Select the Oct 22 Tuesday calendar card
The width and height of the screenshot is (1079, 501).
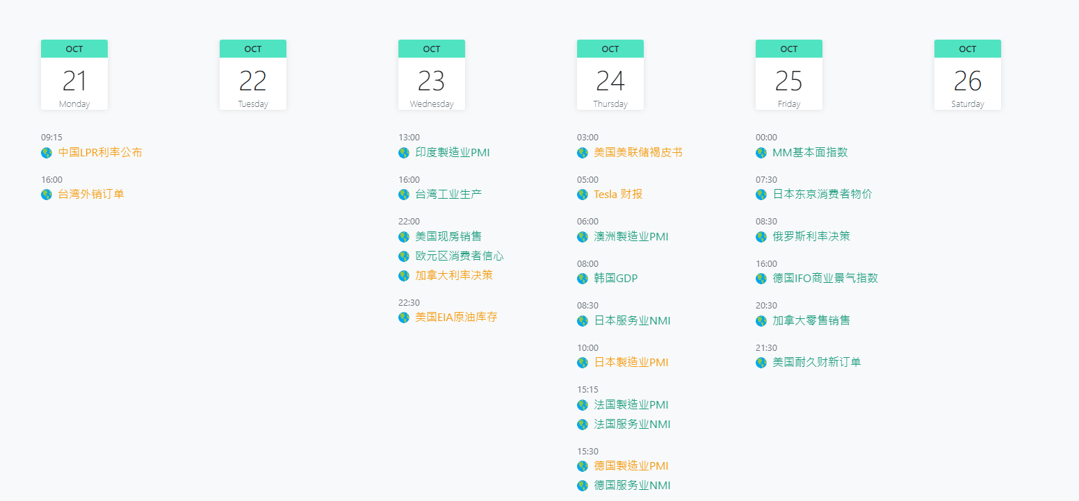coord(253,74)
